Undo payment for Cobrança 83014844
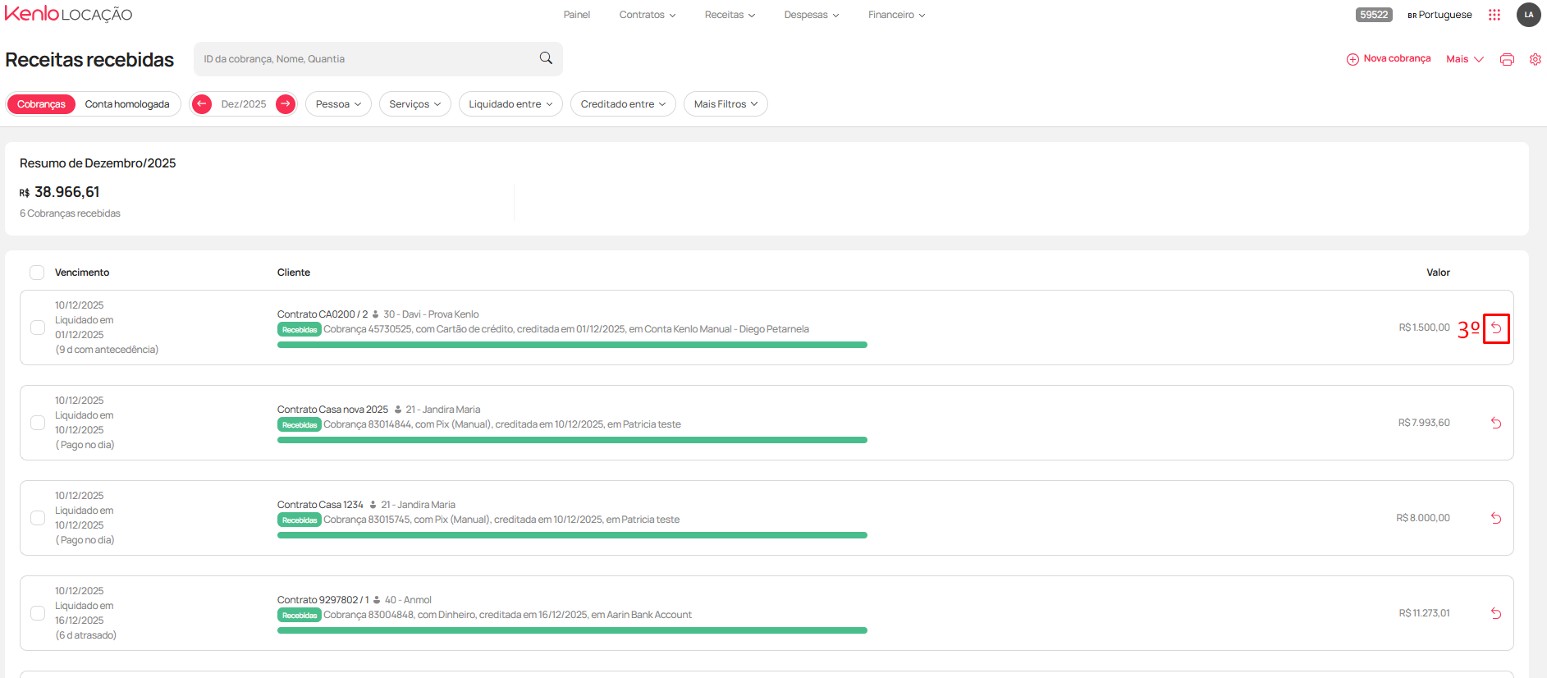Image resolution: width=1547 pixels, height=678 pixels. pyautogui.click(x=1496, y=423)
